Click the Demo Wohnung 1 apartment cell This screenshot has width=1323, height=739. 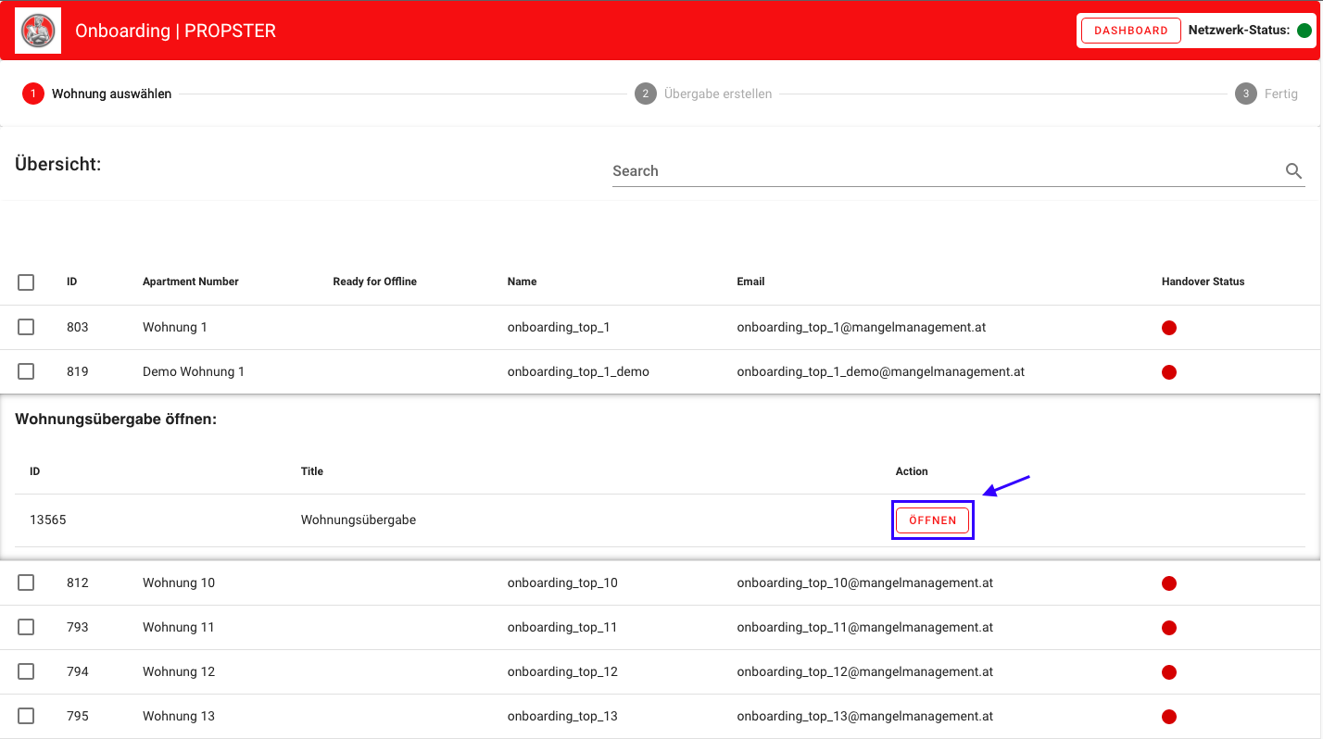pos(194,372)
